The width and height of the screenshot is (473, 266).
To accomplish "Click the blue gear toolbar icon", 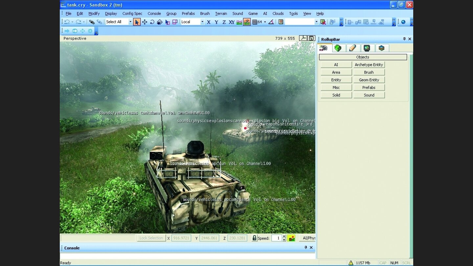I will tap(90, 31).
